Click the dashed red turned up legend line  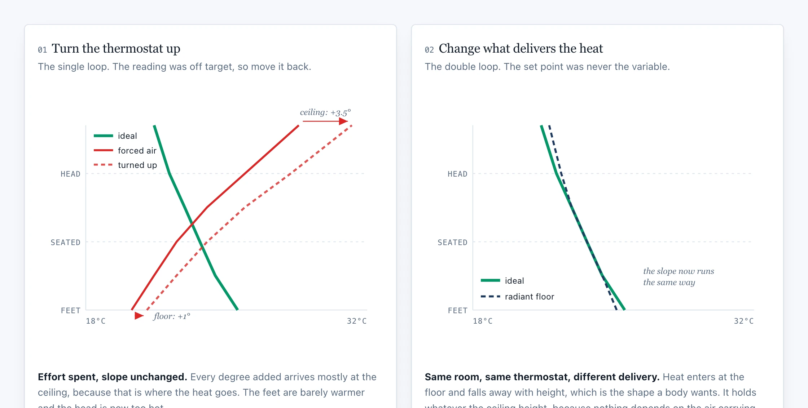[x=104, y=165]
